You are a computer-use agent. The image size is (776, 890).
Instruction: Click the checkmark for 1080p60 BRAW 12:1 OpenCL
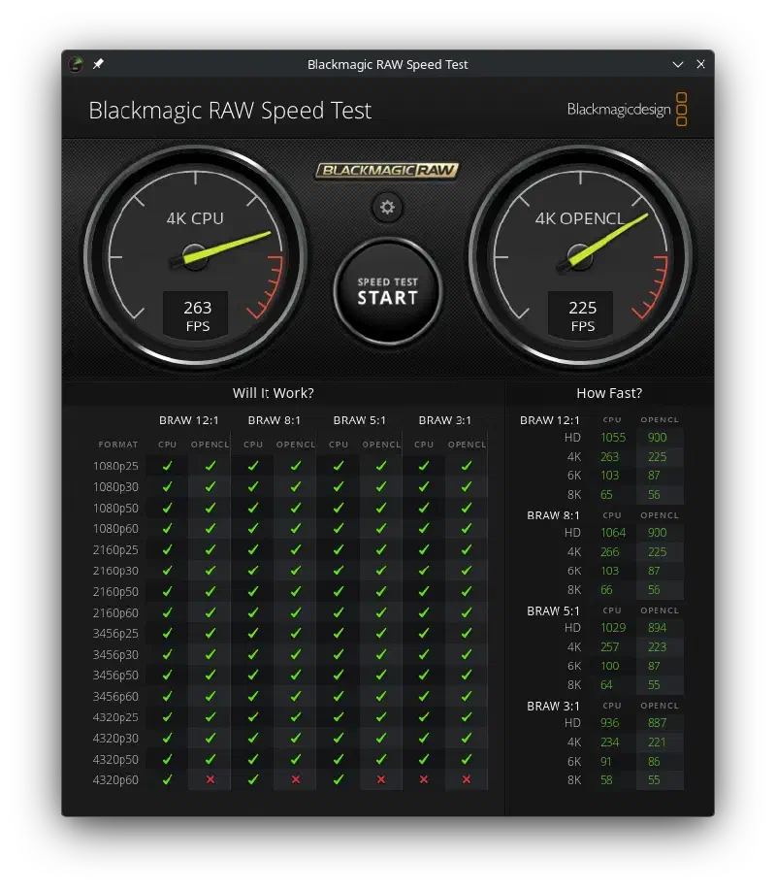(210, 528)
